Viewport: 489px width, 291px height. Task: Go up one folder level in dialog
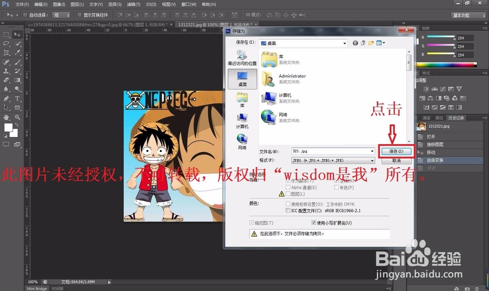coord(363,43)
